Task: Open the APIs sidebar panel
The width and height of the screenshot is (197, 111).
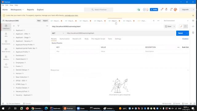Action: coord(6,35)
